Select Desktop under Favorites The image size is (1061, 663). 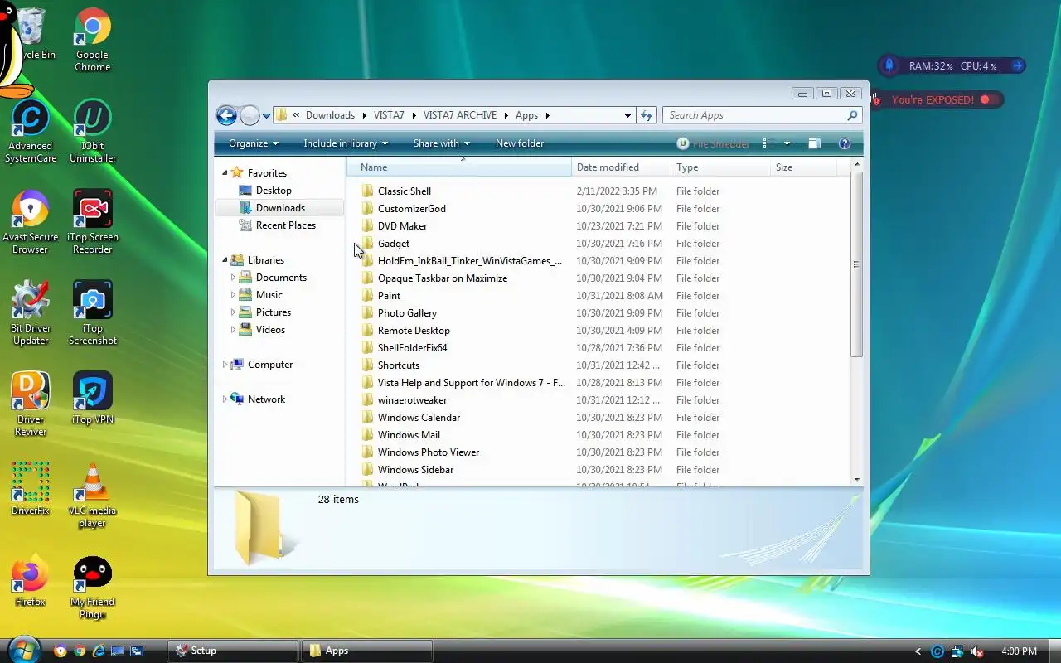click(274, 191)
